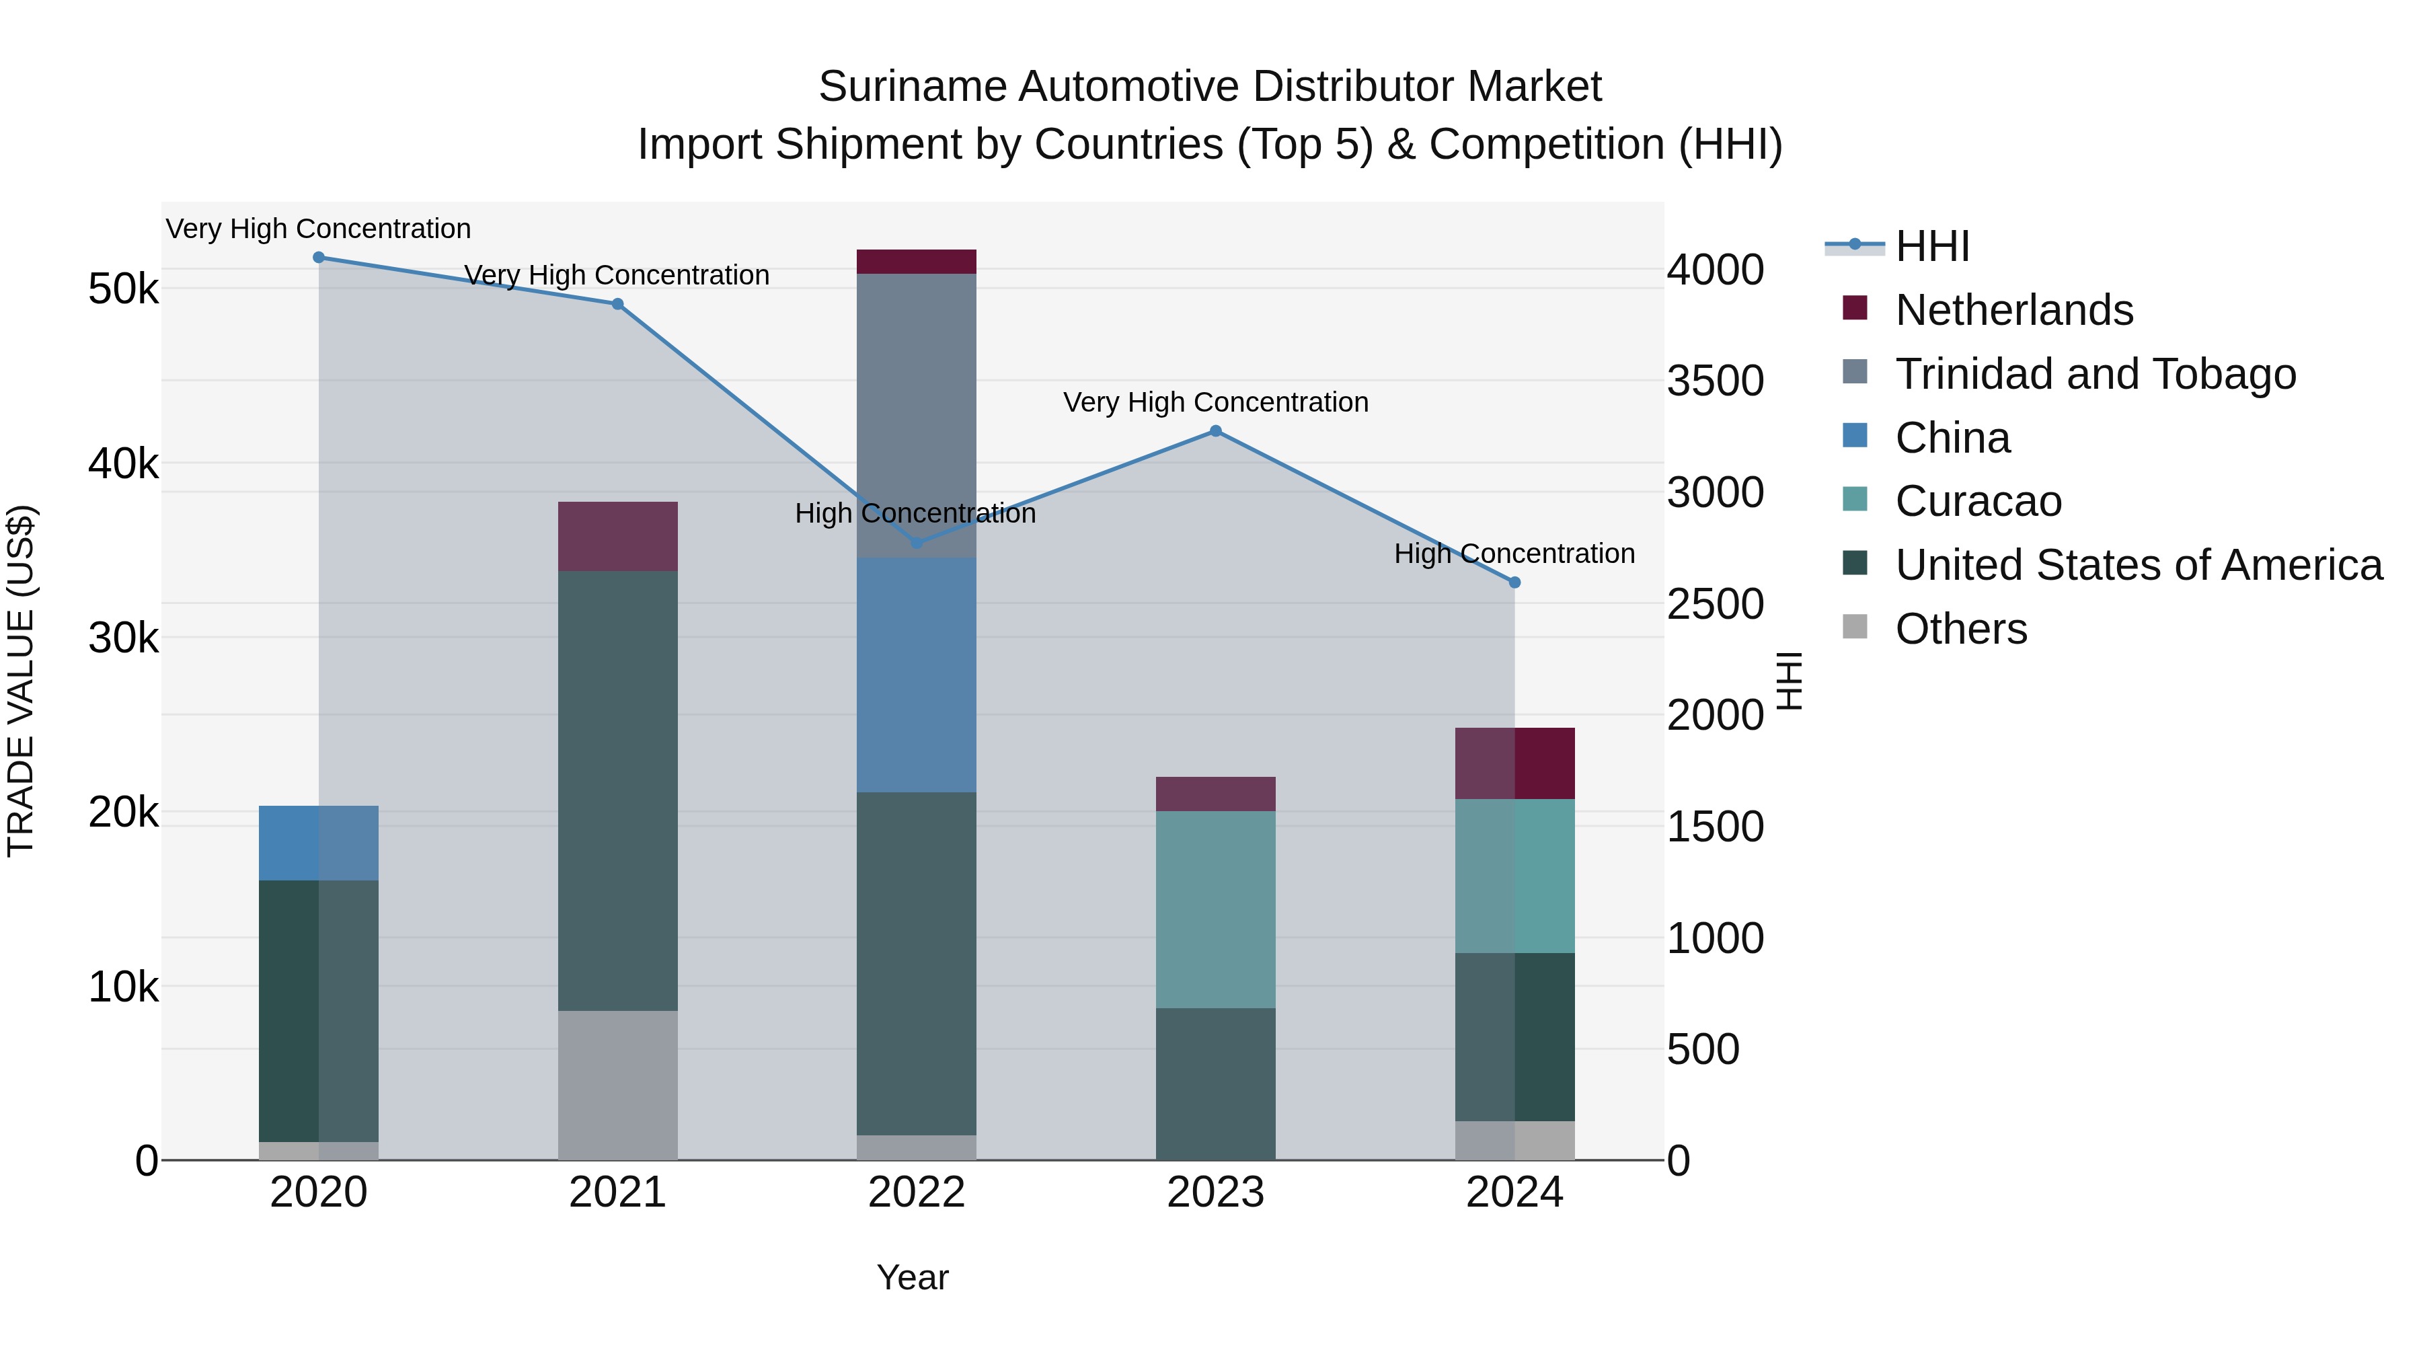Screen dimensions: 2421x1362
Task: Click the 2024 United States bar segment
Action: coord(1515,1036)
